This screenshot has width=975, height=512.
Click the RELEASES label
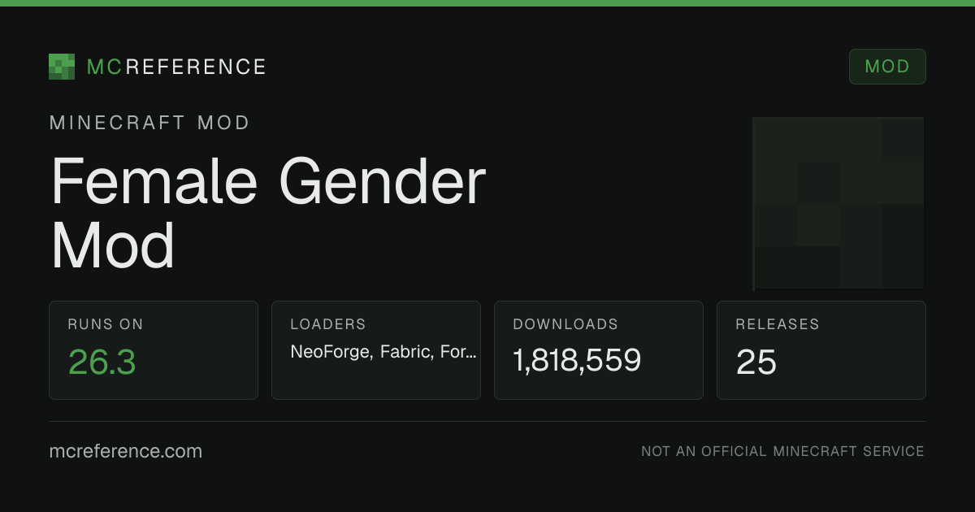[x=778, y=324]
